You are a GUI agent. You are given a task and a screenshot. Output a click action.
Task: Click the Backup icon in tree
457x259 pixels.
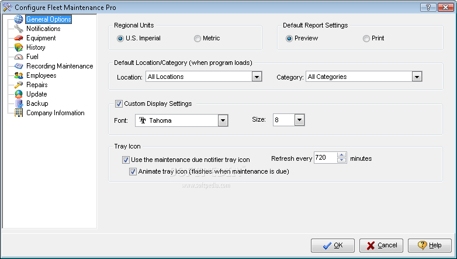pyautogui.click(x=19, y=103)
